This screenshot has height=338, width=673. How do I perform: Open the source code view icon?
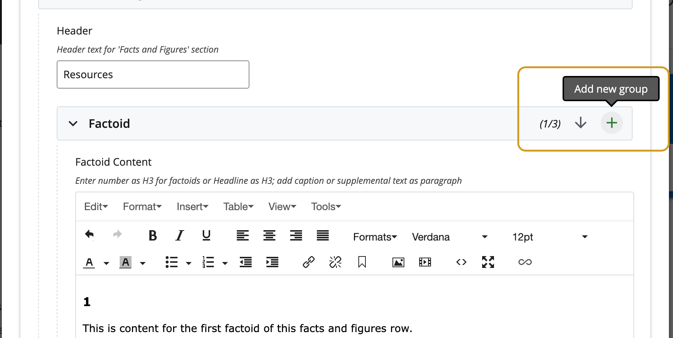461,262
